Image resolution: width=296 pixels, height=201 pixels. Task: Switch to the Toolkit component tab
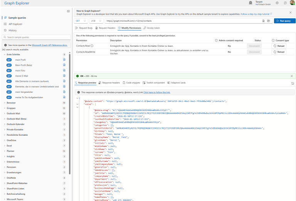tap(154, 83)
